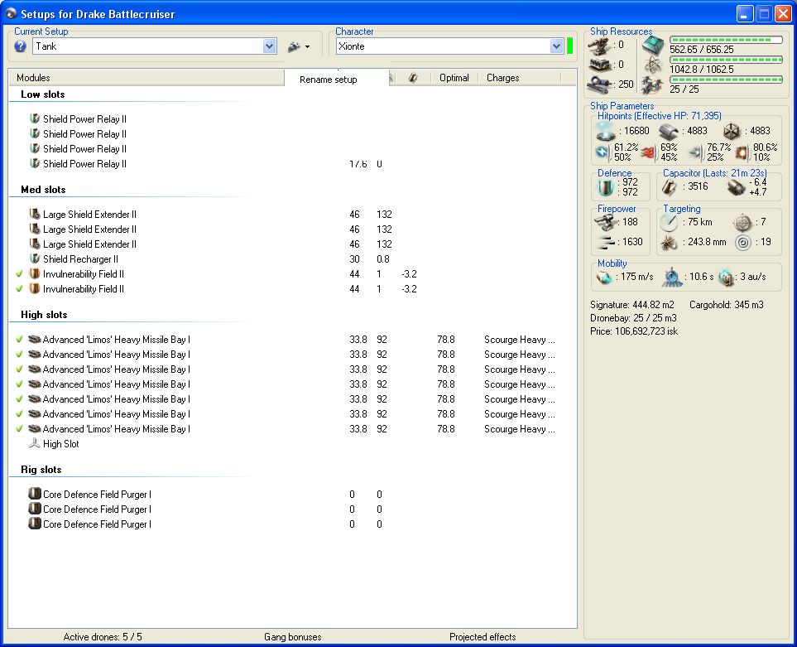The width and height of the screenshot is (797, 647).
Task: Click the volley damage icon showing 1630
Action: (605, 242)
